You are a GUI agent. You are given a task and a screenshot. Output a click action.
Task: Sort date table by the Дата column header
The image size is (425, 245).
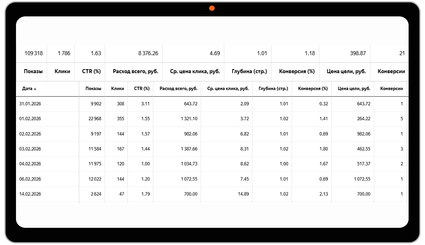(27, 89)
